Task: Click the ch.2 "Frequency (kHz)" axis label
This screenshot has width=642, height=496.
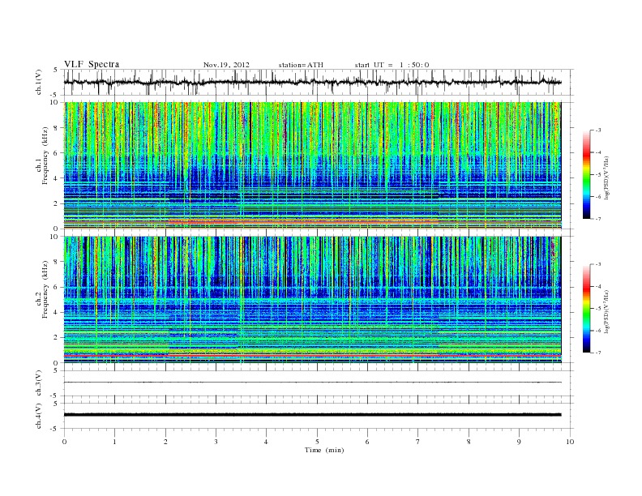Action: 45,289
